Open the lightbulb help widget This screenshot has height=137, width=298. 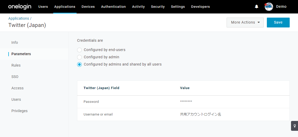pyautogui.click(x=295, y=126)
